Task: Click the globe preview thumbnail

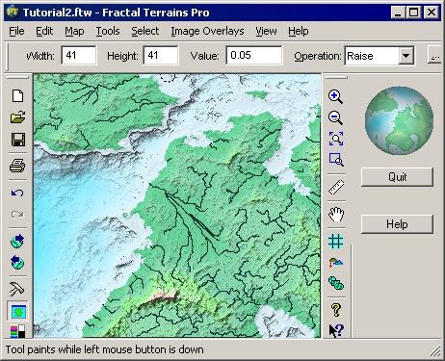Action: (x=399, y=120)
